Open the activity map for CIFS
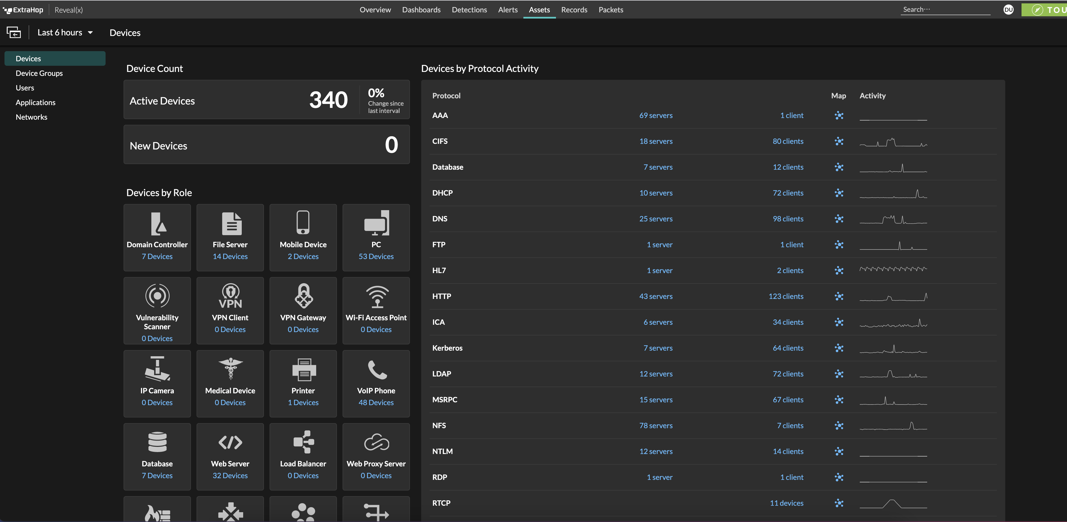 pyautogui.click(x=839, y=141)
